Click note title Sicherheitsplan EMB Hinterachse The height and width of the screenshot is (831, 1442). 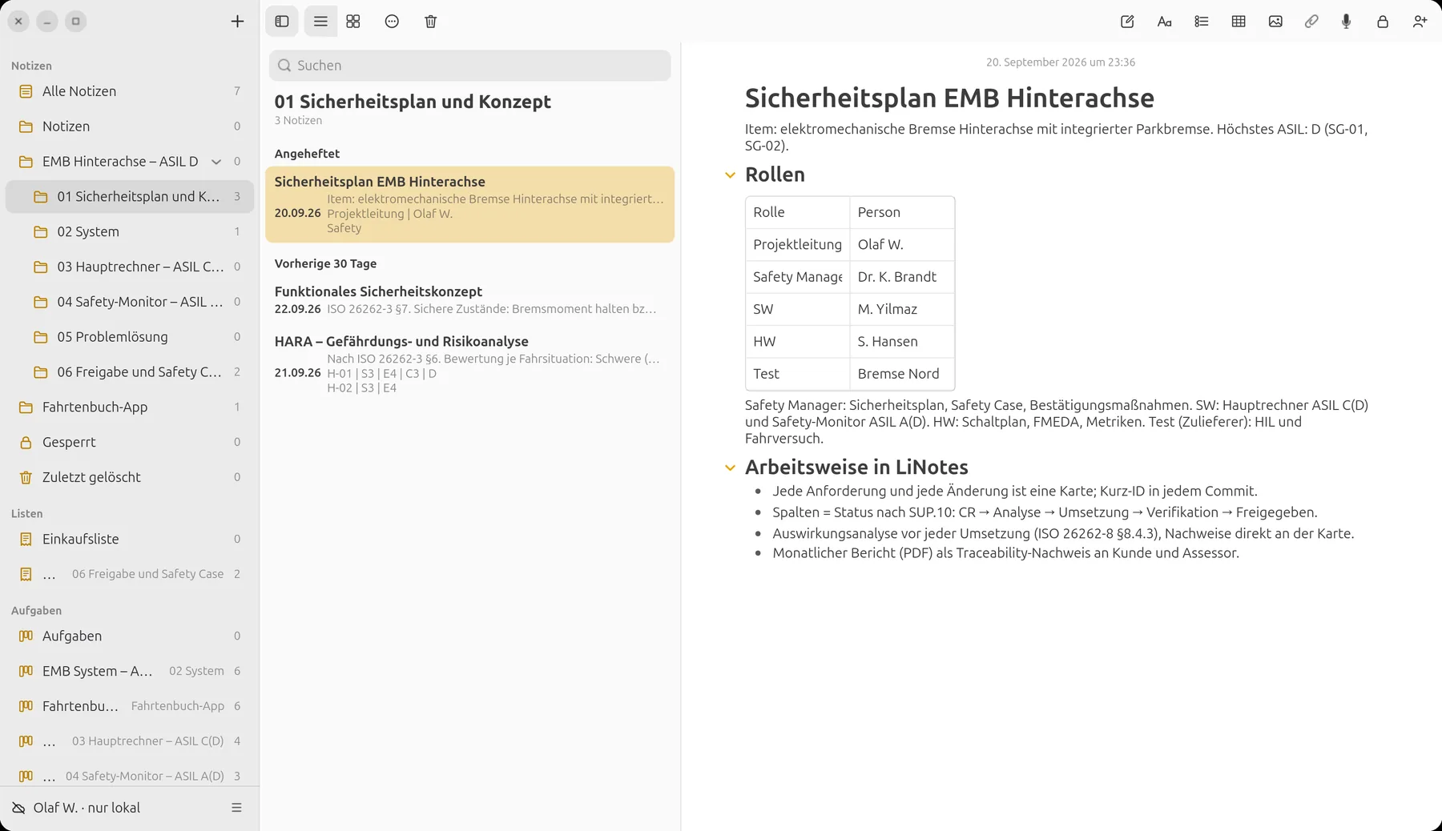(949, 98)
